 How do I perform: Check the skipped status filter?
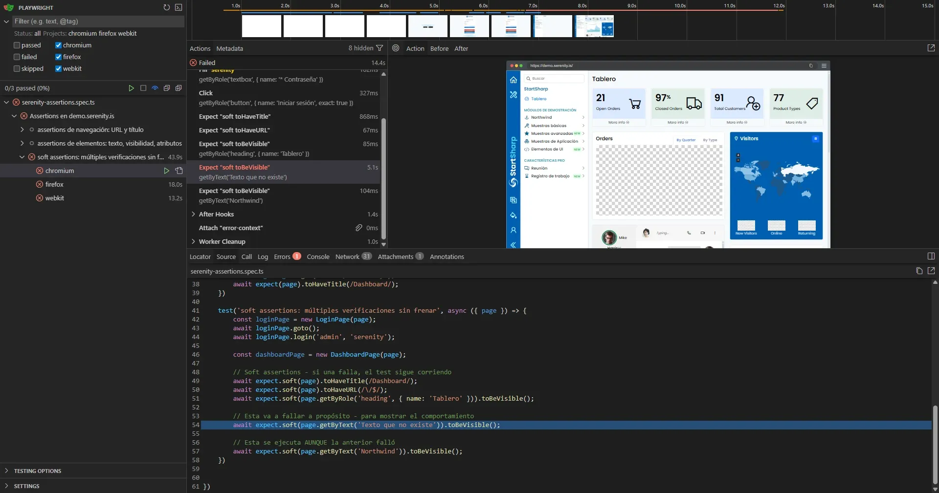tap(16, 68)
